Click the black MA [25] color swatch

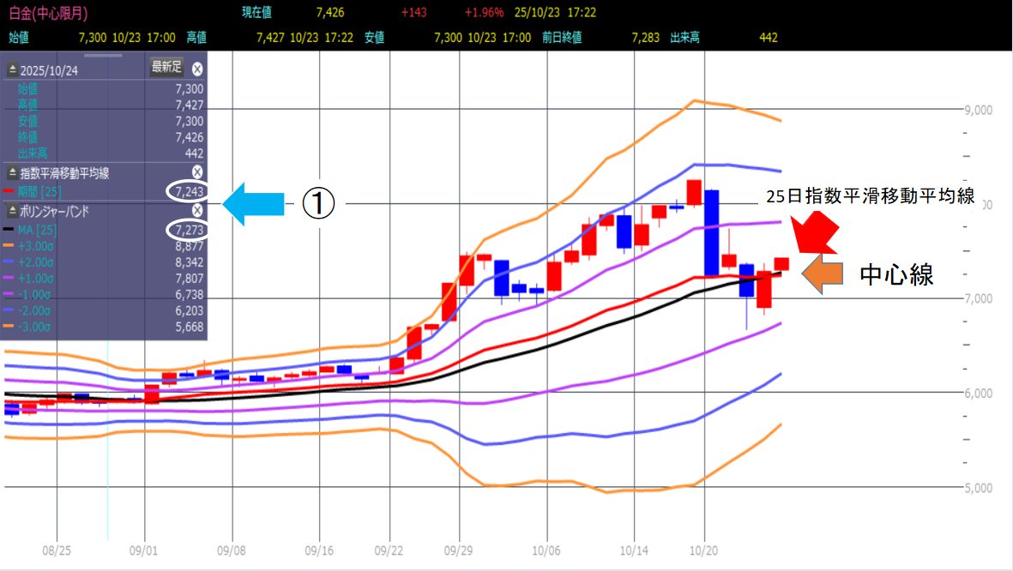[x=9, y=230]
